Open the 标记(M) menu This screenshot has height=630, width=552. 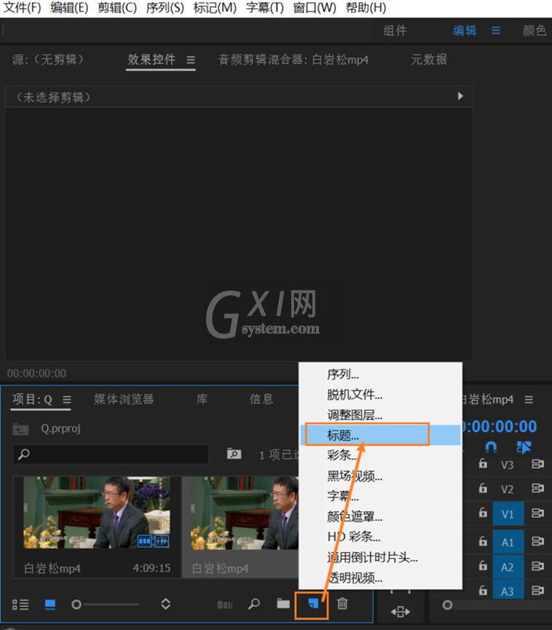pyautogui.click(x=215, y=7)
